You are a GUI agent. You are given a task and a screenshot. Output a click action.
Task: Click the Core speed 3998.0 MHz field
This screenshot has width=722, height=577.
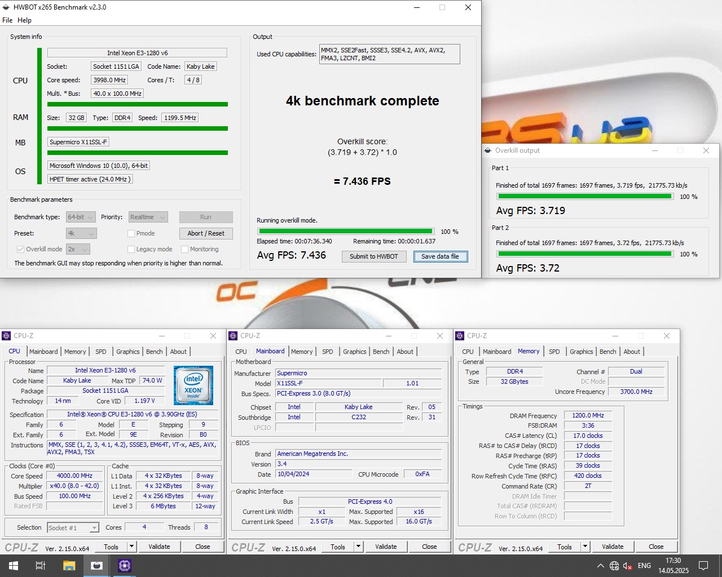pyautogui.click(x=109, y=80)
